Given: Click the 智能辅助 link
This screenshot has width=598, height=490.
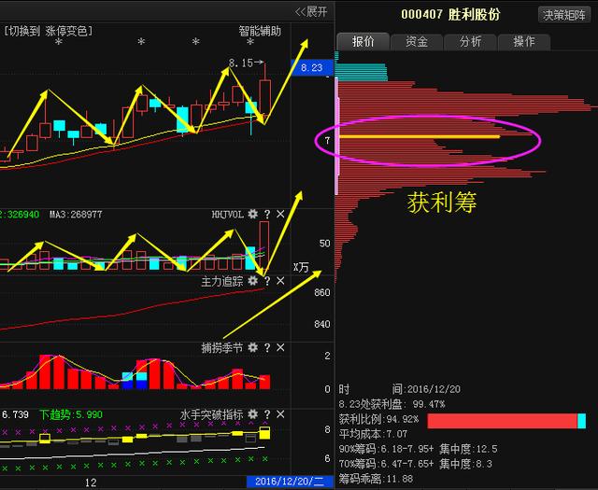Looking at the screenshot, I should tap(259, 31).
